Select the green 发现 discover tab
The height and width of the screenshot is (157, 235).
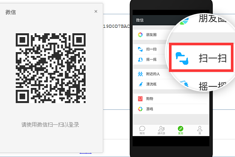[181, 130]
